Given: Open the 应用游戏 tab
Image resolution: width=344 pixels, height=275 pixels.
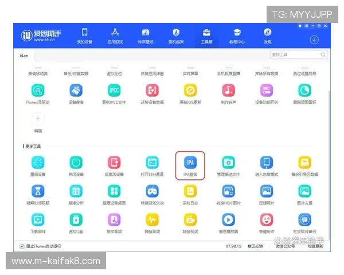Looking at the screenshot, I should click(115, 36).
